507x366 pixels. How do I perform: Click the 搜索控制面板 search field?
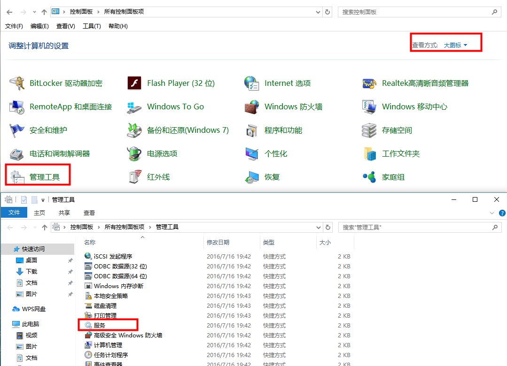point(420,12)
